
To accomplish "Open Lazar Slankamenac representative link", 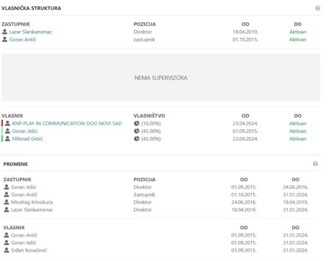I will [31, 32].
